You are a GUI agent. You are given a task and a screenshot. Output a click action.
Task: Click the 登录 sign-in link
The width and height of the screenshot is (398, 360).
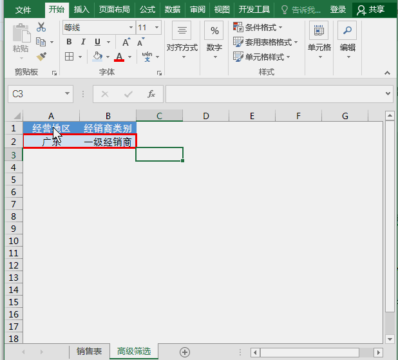pyautogui.click(x=338, y=10)
